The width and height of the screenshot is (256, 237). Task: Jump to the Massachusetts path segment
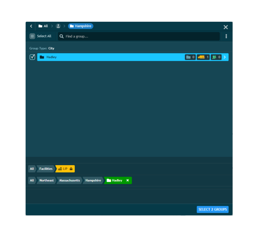pyautogui.click(x=70, y=180)
